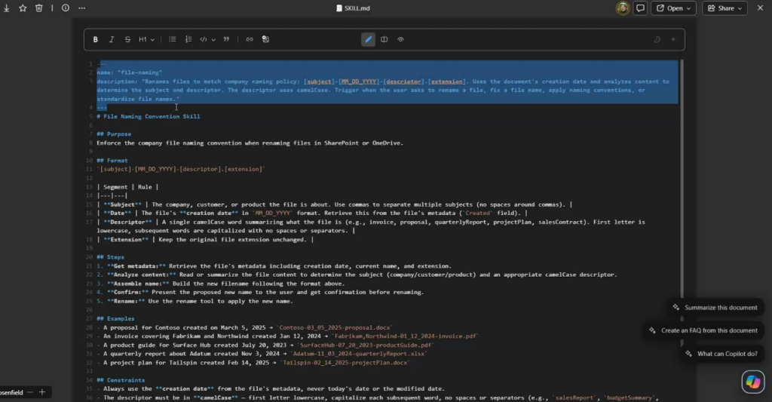This screenshot has width=772, height=402.
Task: Switch to eye preview mode
Action: click(x=401, y=39)
